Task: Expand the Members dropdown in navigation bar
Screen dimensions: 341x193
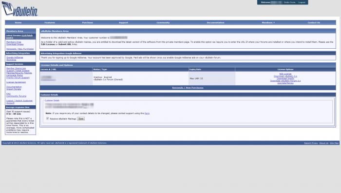Action: [x=268, y=22]
